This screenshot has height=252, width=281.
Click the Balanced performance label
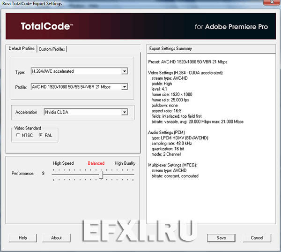click(96, 163)
